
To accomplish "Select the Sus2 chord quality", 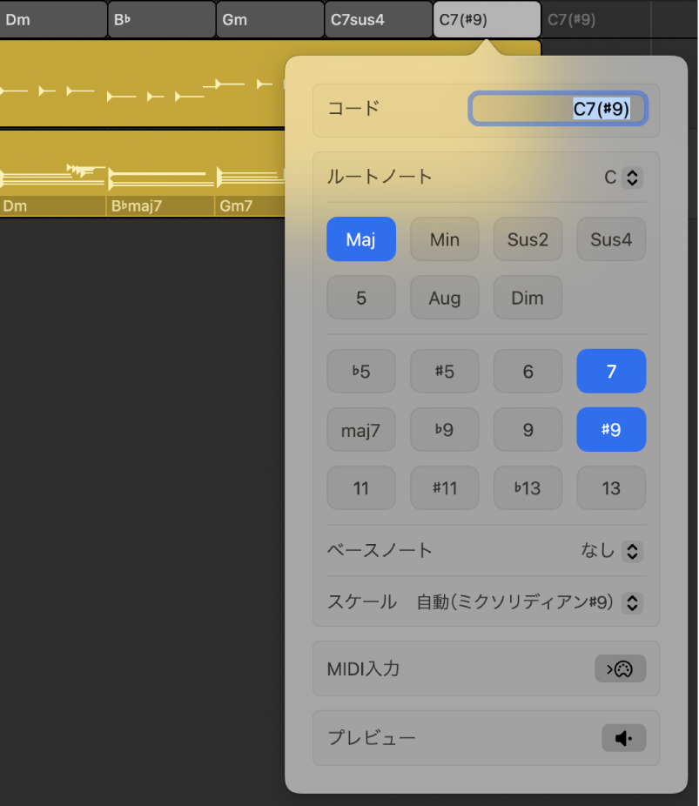I will click(x=528, y=238).
